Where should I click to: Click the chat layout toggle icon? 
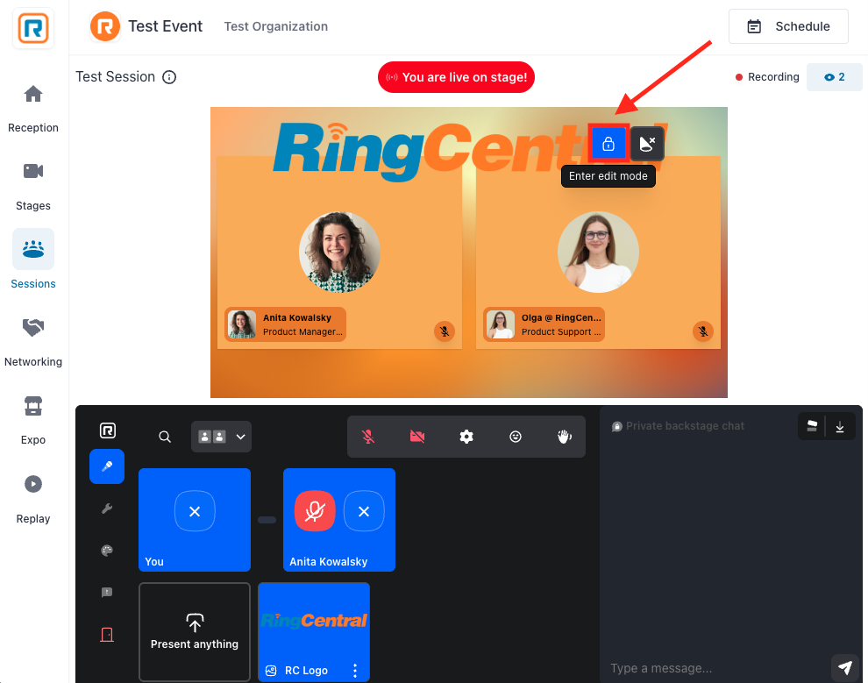812,426
